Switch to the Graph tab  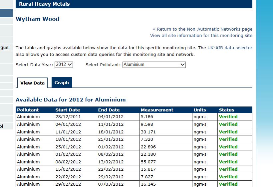[x=62, y=83]
